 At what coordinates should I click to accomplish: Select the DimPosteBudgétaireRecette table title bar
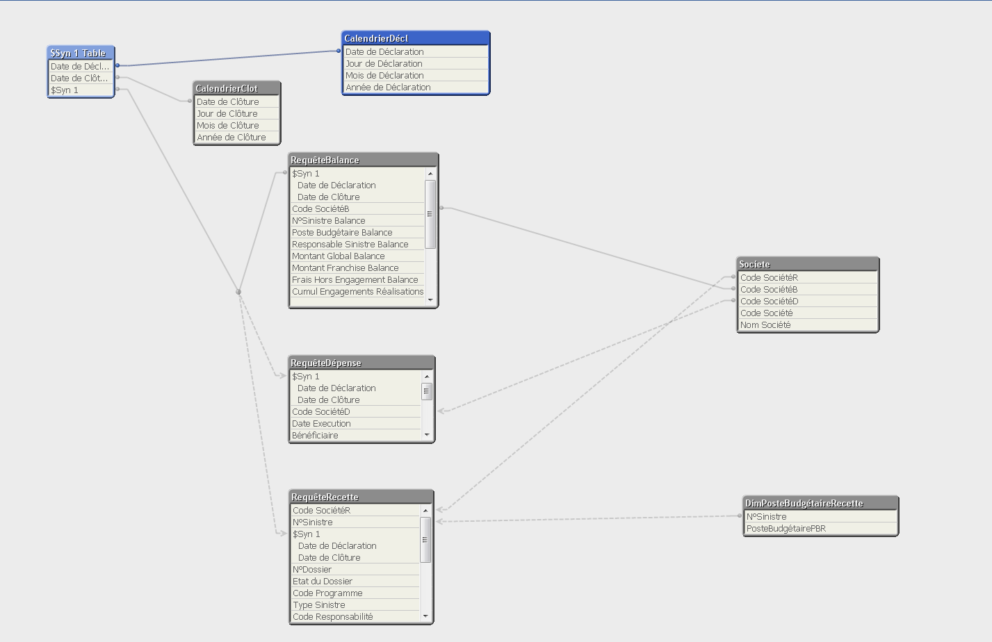(821, 503)
